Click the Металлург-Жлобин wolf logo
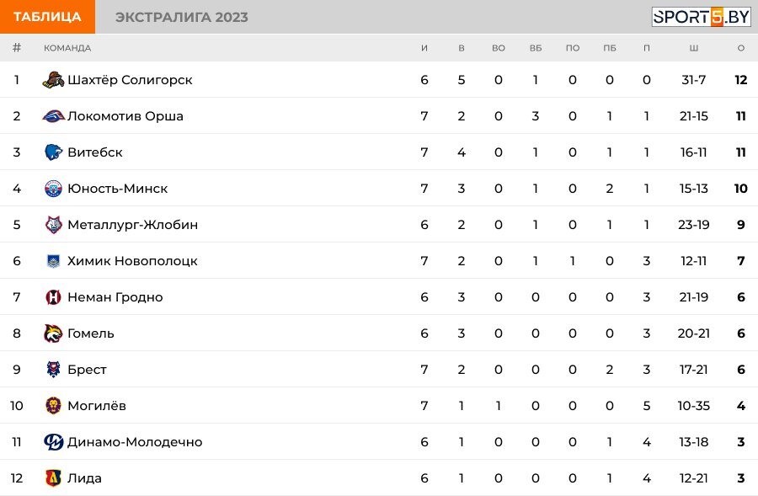Screen dimensions: 758x496 coord(53,225)
